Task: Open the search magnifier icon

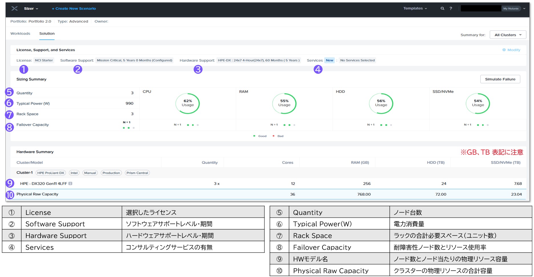Action: point(442,9)
